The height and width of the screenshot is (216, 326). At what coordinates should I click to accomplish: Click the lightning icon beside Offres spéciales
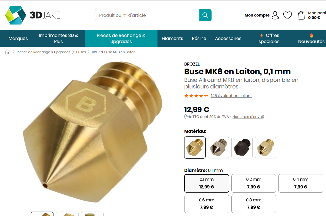pos(261,35)
